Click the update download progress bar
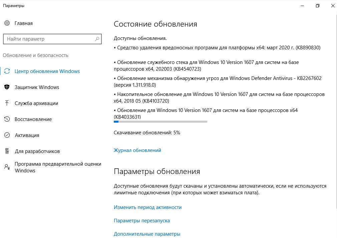Viewport: 337px width, 238px height. coord(160,122)
